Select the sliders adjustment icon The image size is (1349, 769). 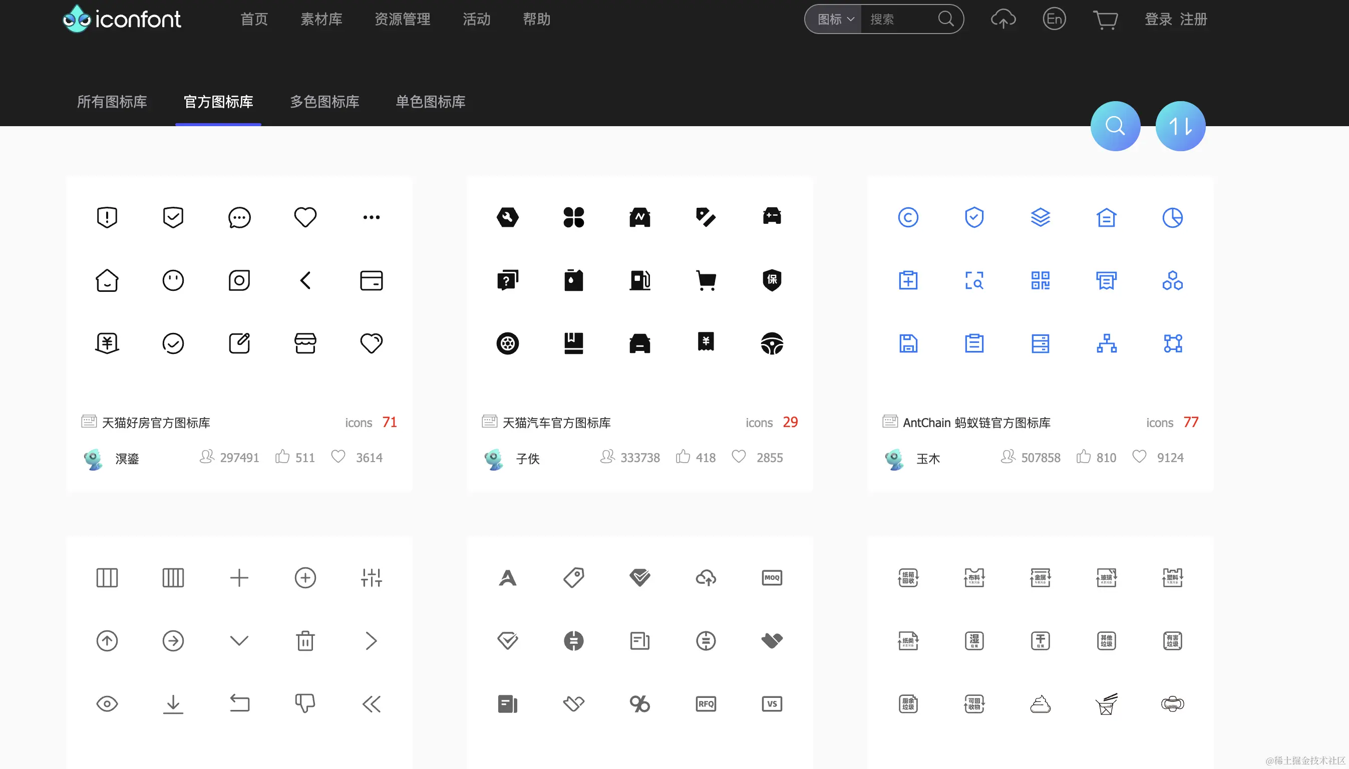point(372,578)
